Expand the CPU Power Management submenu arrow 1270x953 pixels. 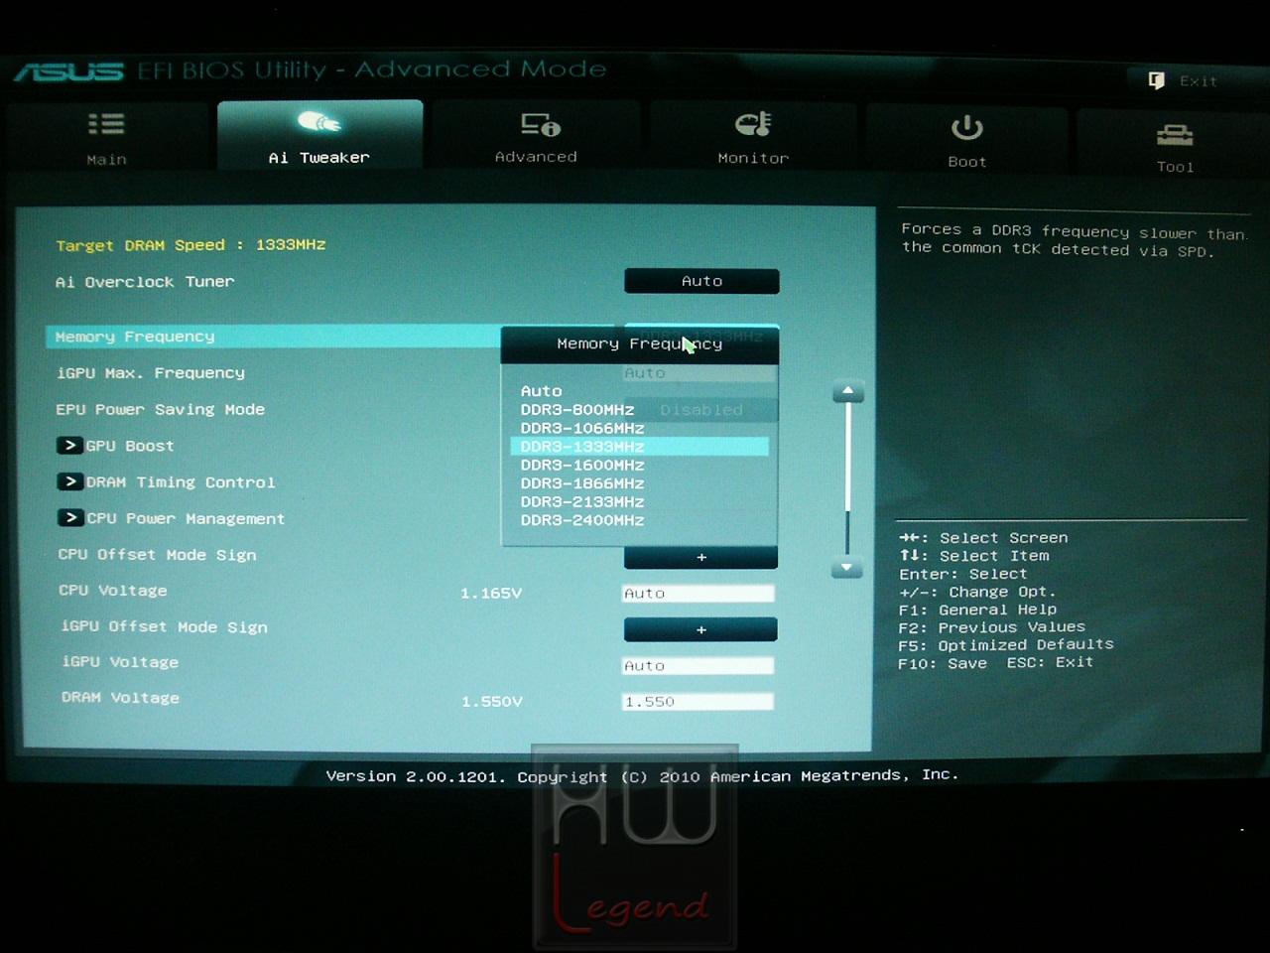[69, 517]
